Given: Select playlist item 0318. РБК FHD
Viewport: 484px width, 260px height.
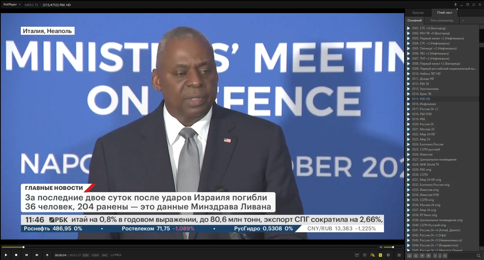Looking at the screenshot, I should (x=442, y=114).
